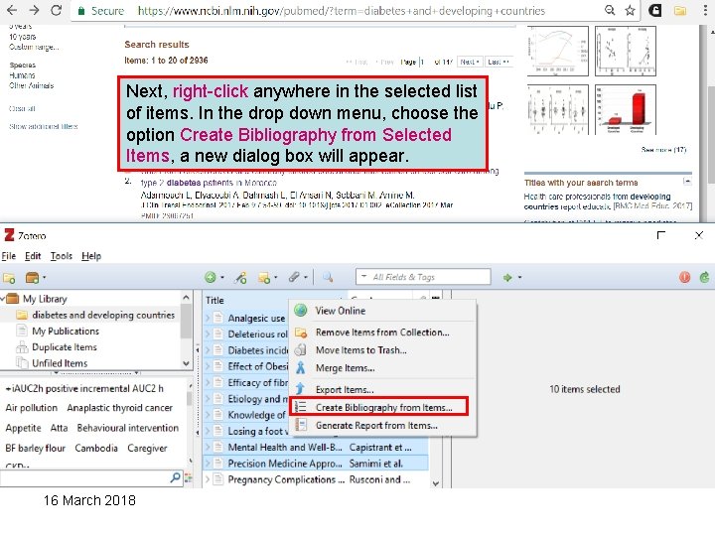Click the red sync error icon

(684, 277)
